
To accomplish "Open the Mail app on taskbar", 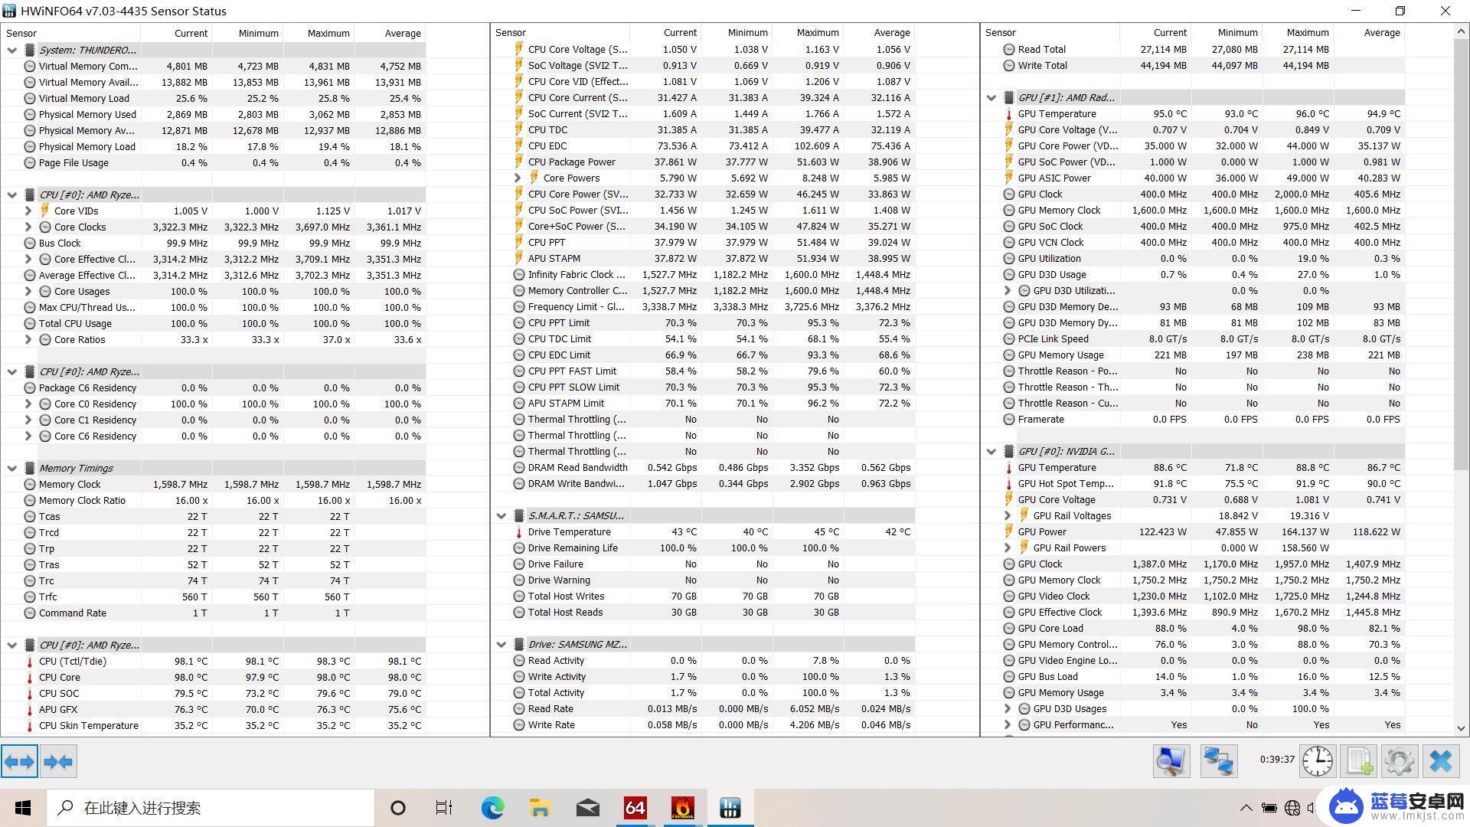I will click(587, 808).
